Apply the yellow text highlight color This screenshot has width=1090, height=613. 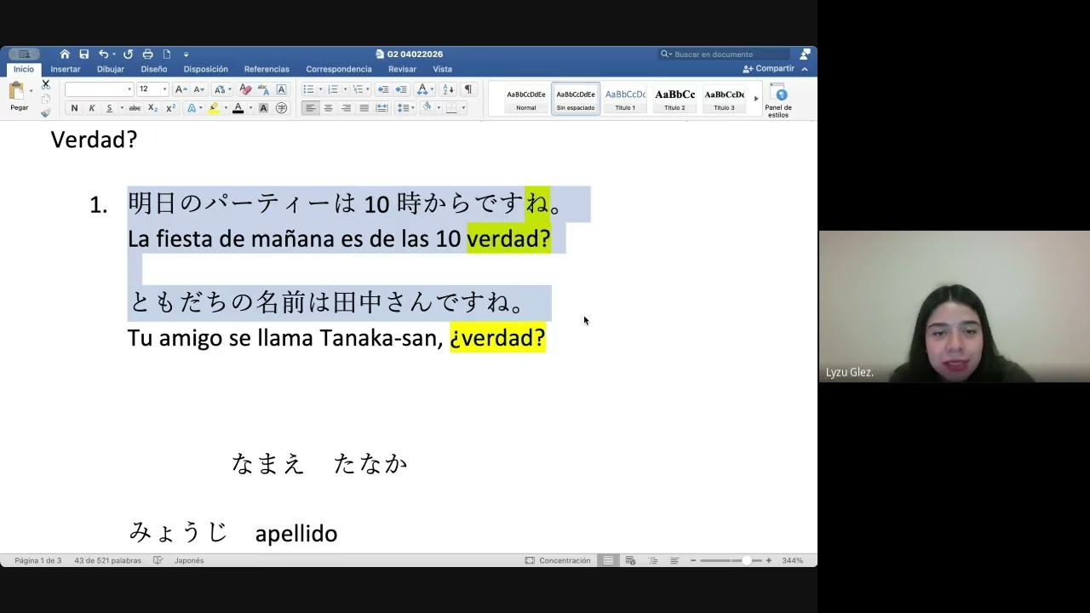tap(214, 108)
